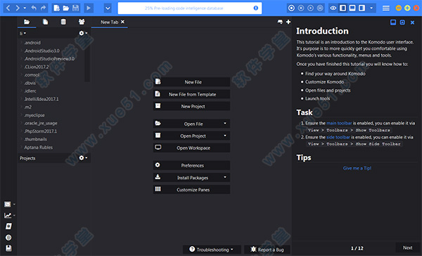The image size is (422, 256).
Task: Open the chevron dropdown beside the search bar
Action: coord(108,8)
